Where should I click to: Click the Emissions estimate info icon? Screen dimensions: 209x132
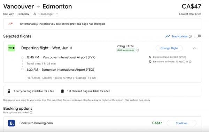pyautogui.click(x=190, y=62)
